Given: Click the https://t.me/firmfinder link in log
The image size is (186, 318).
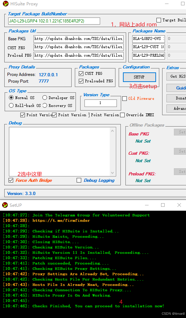Looking at the screenshot, I should [x=61, y=220].
